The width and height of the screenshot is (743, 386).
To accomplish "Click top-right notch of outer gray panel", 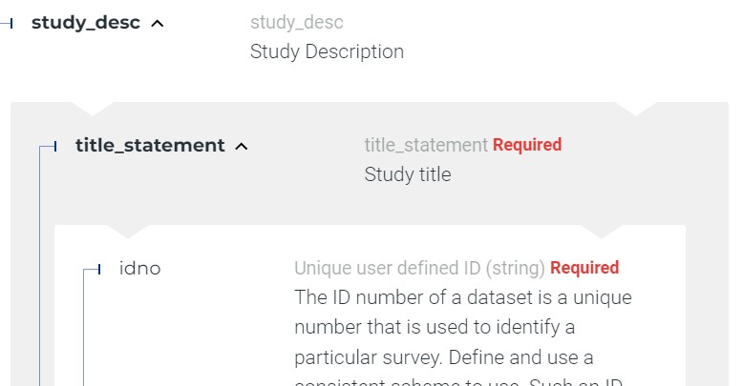I will point(635,108).
